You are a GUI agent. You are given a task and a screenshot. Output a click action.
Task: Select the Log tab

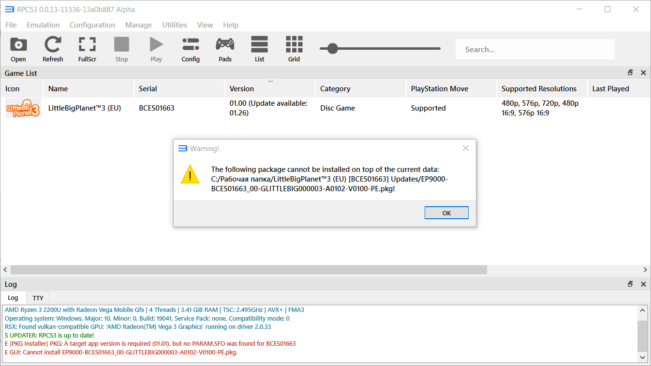click(x=13, y=298)
